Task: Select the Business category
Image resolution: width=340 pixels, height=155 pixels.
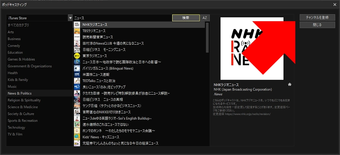Action: 39,39
